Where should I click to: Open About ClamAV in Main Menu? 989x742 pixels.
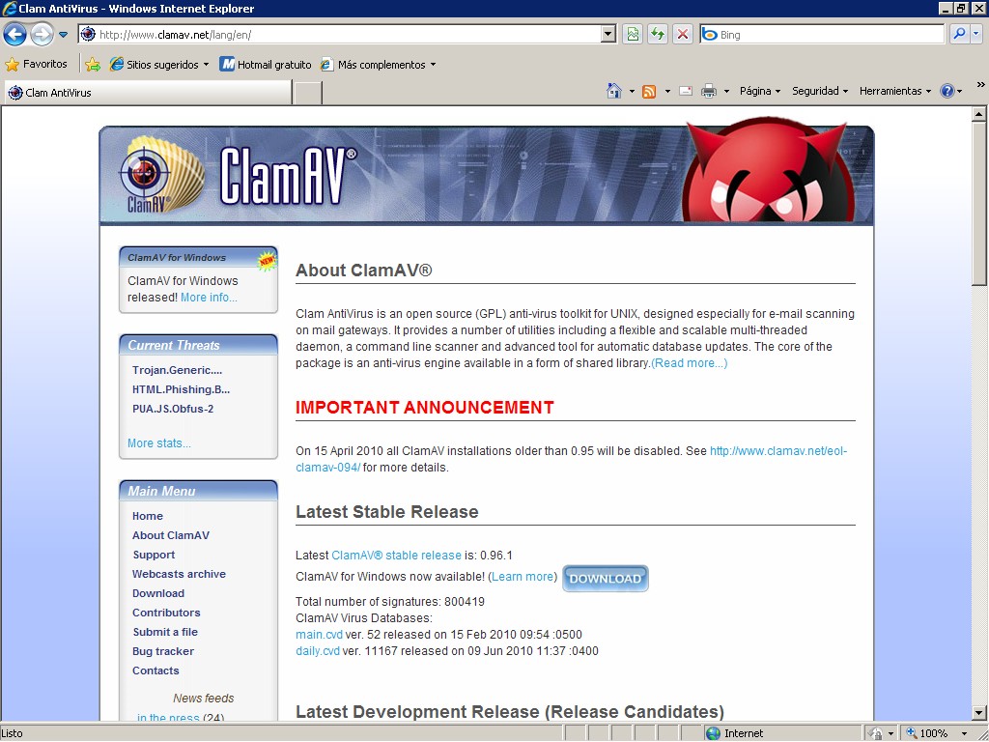(x=170, y=535)
